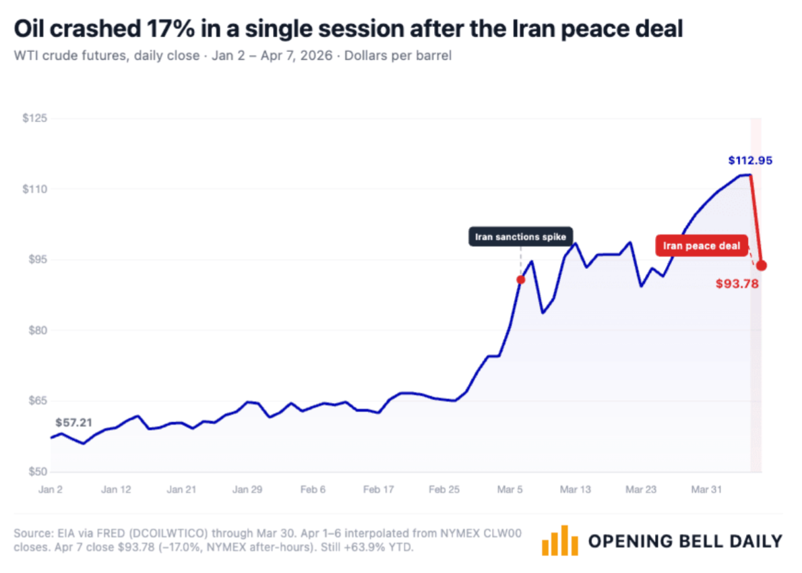
Task: Click the Opening Bell Daily bar-chart logo icon
Action: 559,540
